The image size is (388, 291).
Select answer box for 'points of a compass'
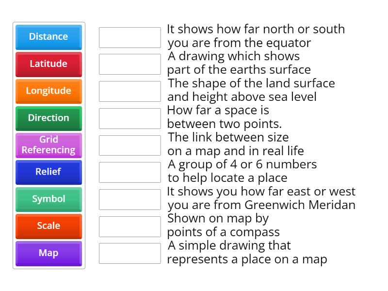[129, 226]
